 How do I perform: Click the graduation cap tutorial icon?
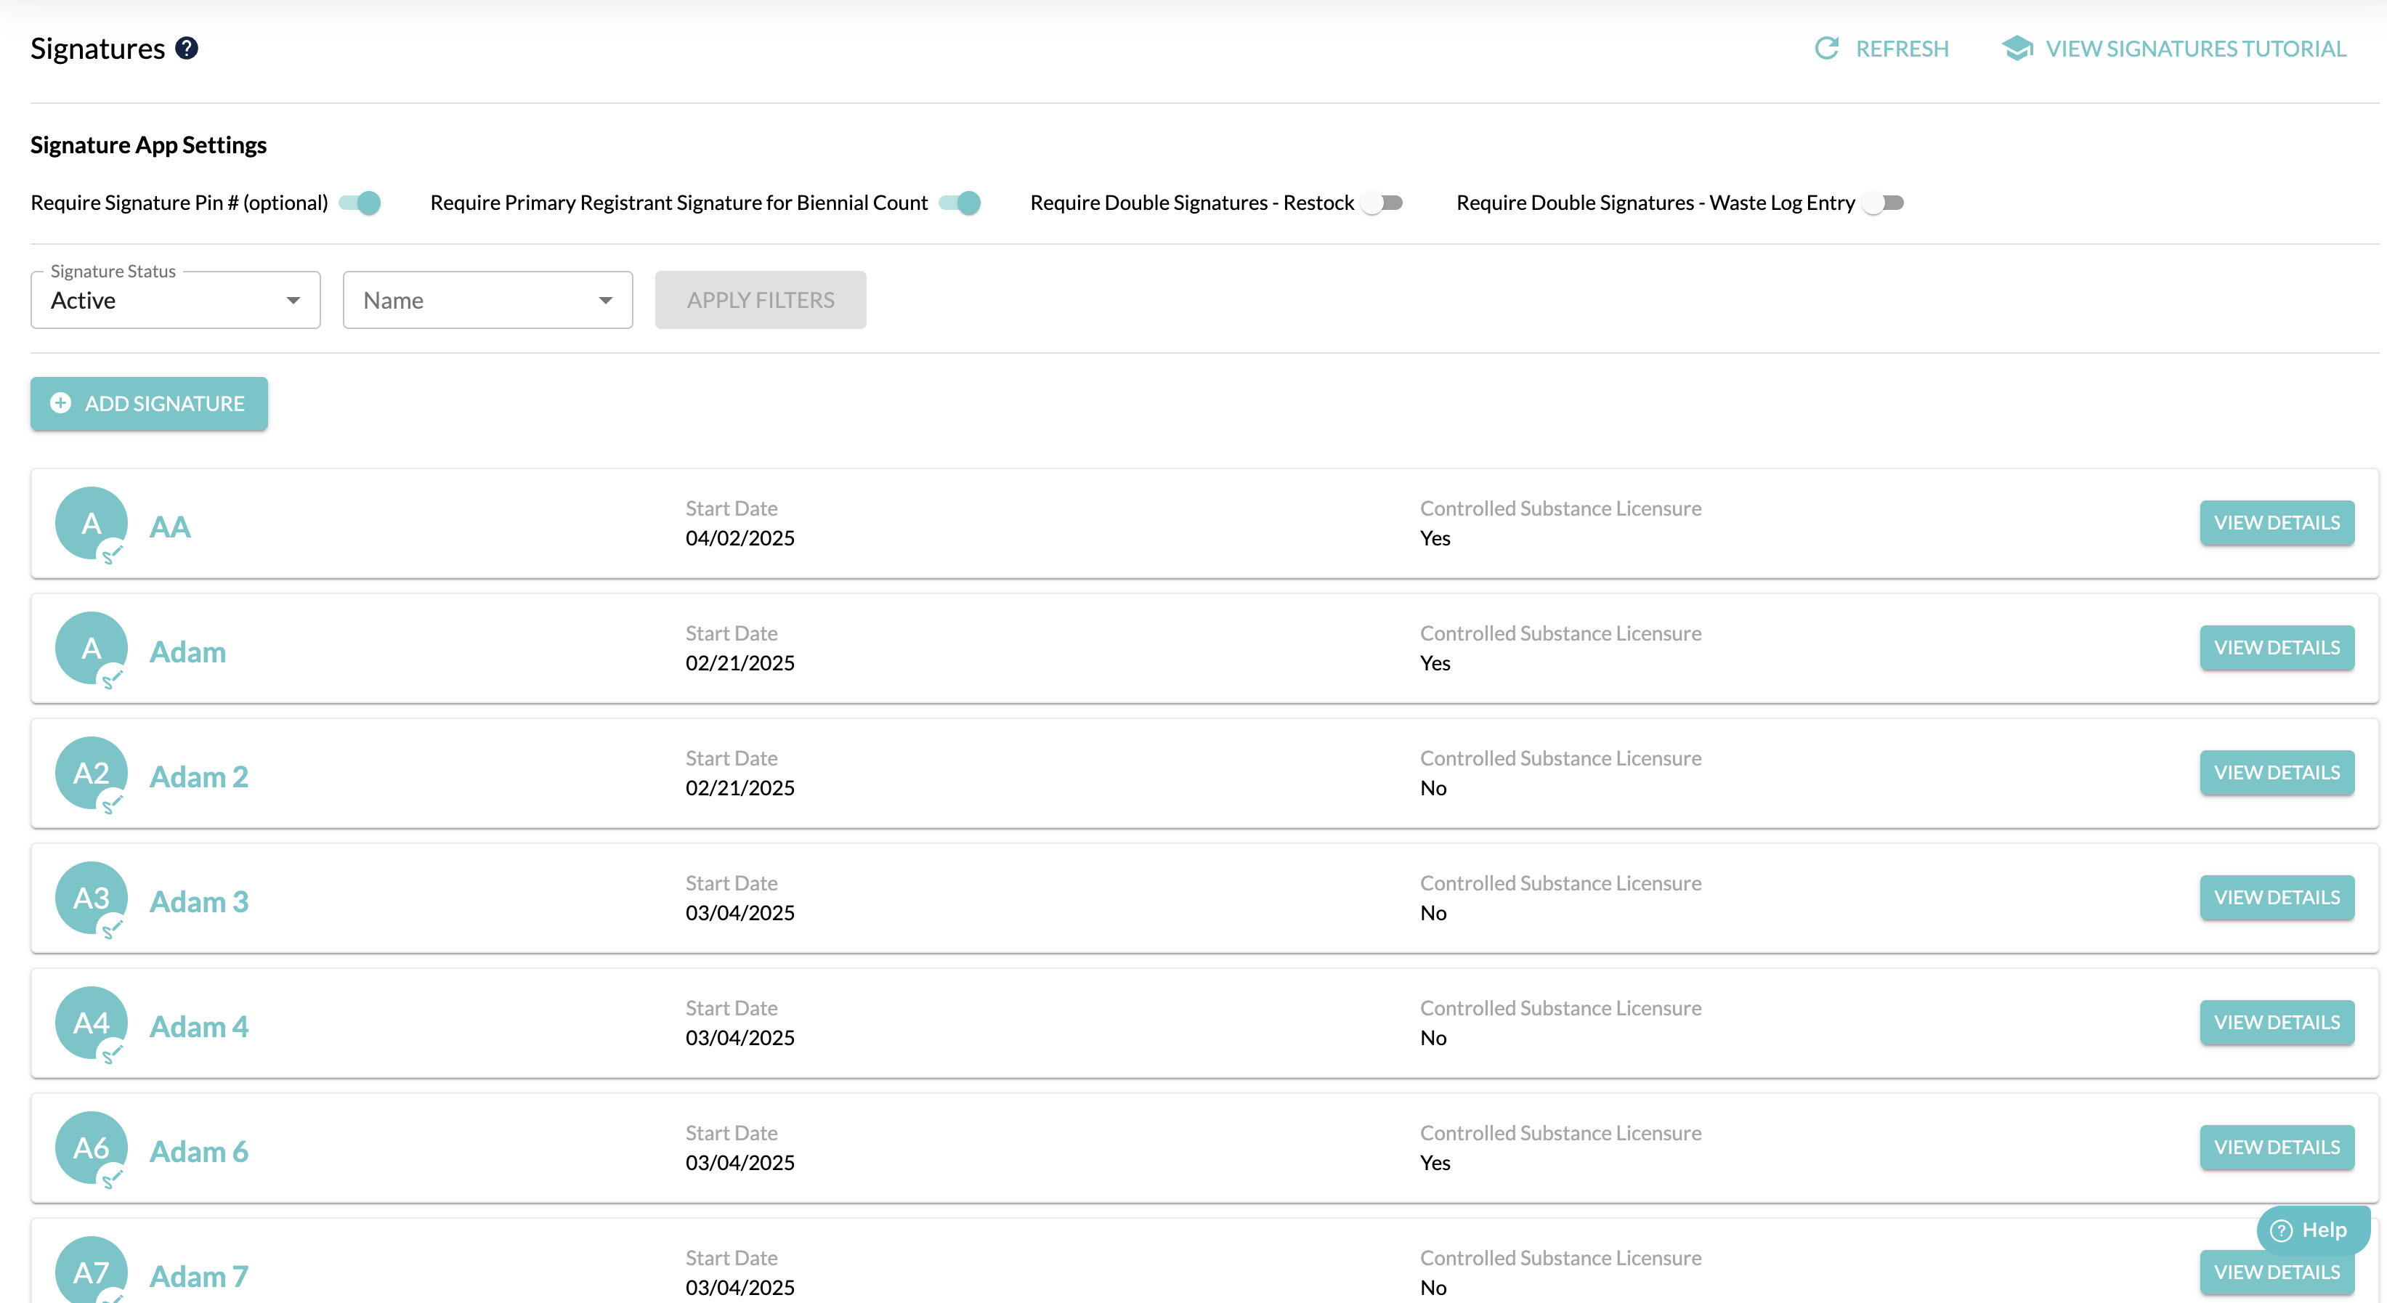[2017, 48]
